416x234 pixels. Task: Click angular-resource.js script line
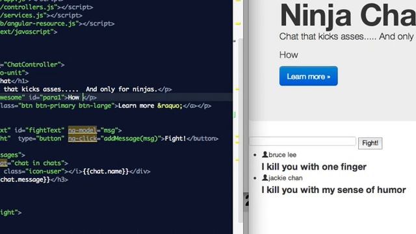(57, 23)
